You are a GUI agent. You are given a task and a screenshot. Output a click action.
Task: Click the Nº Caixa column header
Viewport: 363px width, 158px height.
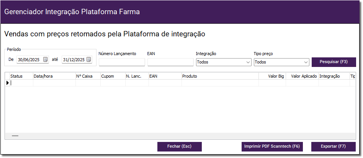click(x=88, y=77)
